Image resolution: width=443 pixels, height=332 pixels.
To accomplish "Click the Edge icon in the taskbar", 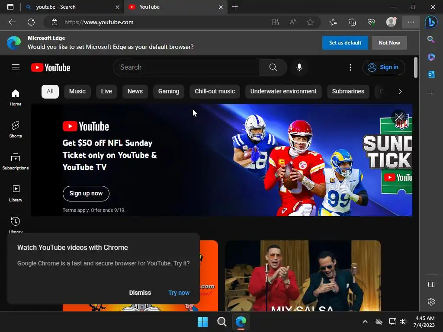I will coord(241,322).
